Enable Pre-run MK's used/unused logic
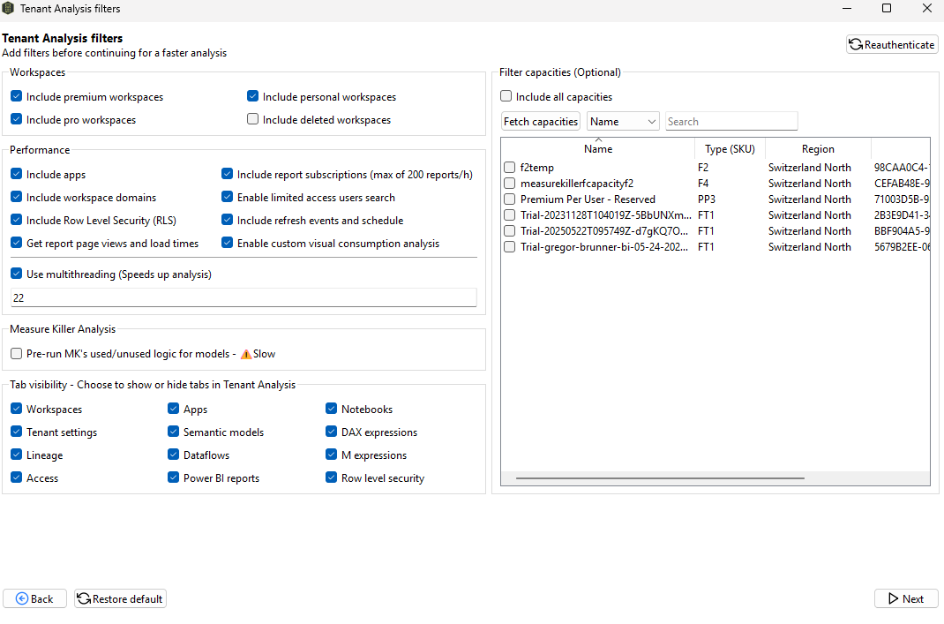This screenshot has height=624, width=944. click(x=16, y=354)
